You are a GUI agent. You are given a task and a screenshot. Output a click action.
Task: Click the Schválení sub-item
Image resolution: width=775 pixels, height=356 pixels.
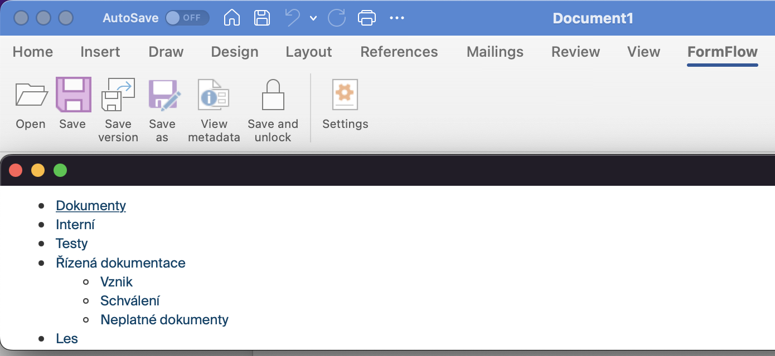[x=130, y=300]
